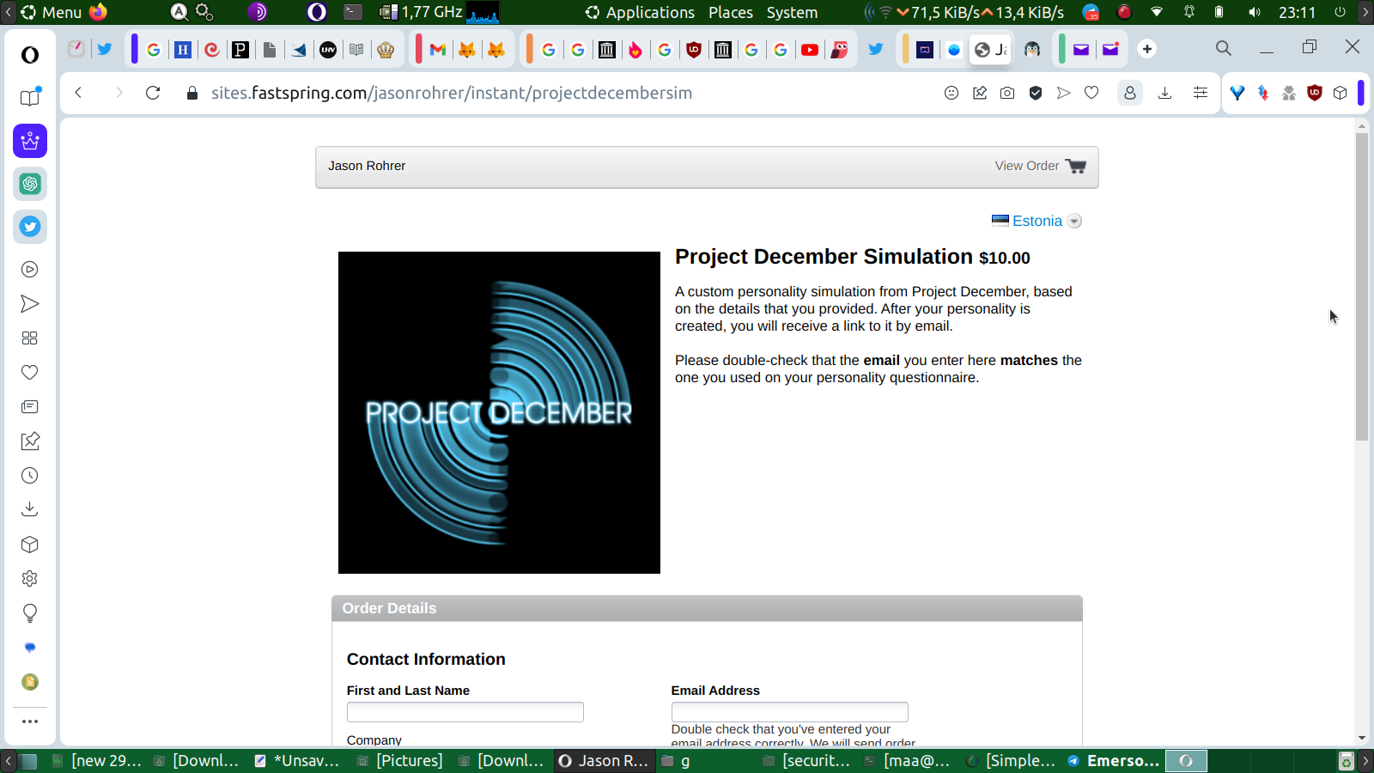
Task: Launch Firefox from the top panel
Action: pos(99,12)
